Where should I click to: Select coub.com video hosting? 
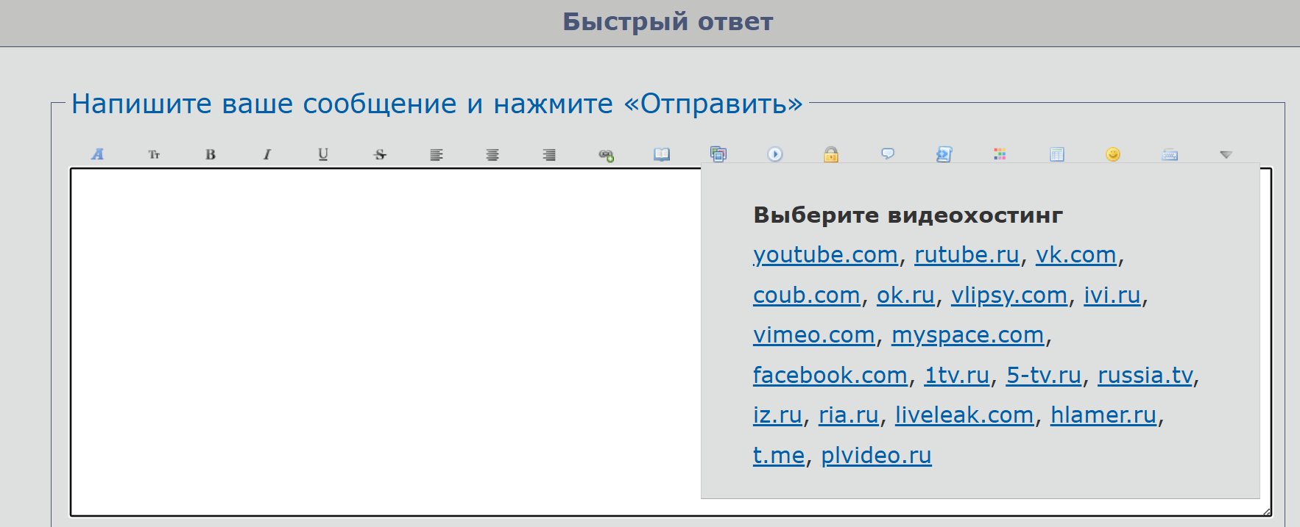point(807,295)
